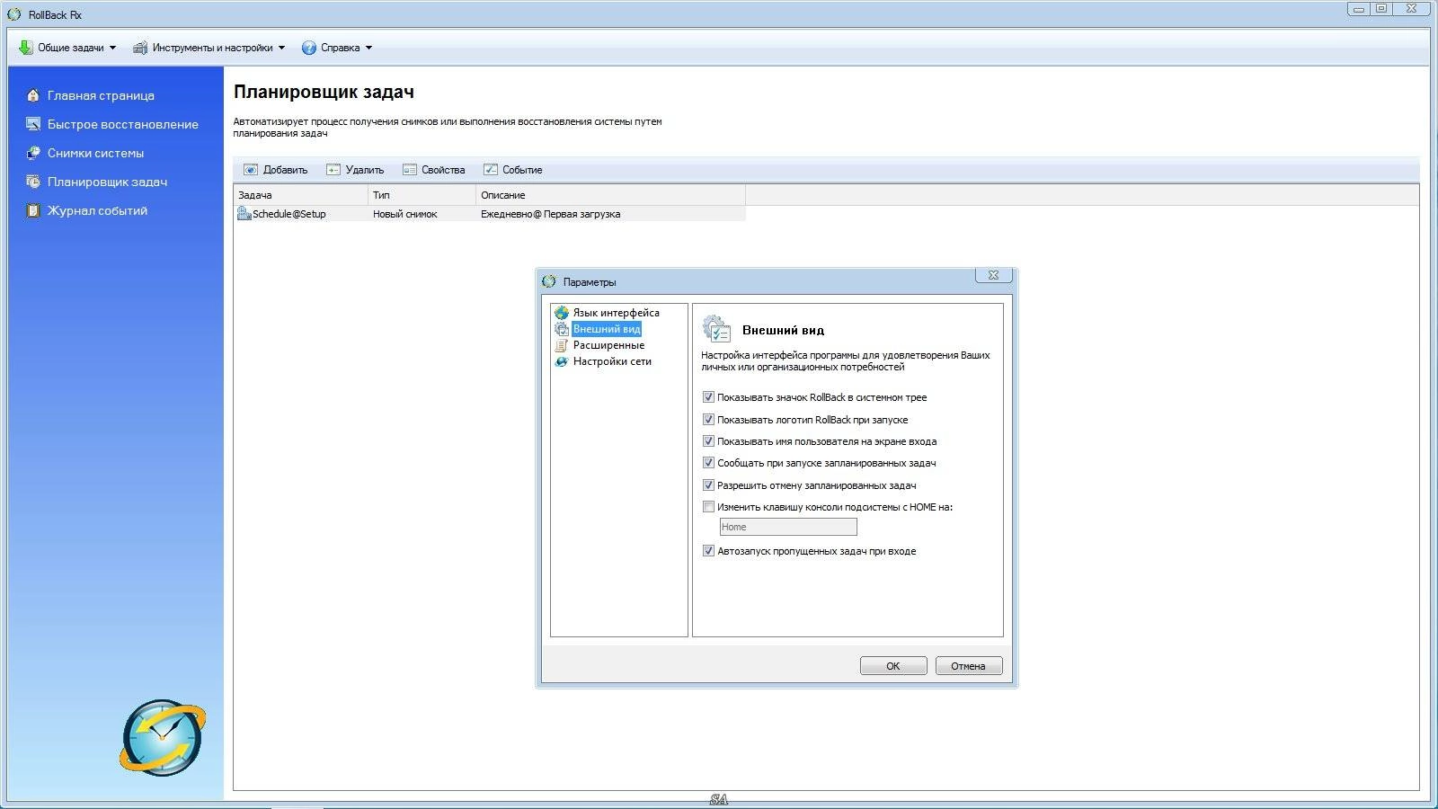Click the Schedule@Setup task row icon

point(244,214)
